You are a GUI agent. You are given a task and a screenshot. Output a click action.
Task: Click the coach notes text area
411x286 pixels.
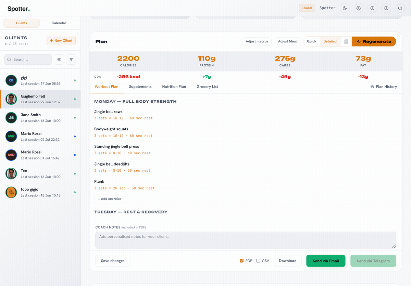coord(246,240)
